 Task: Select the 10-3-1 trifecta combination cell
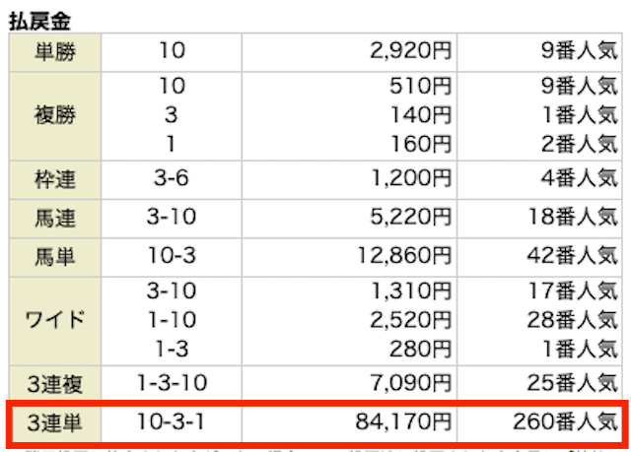point(171,423)
